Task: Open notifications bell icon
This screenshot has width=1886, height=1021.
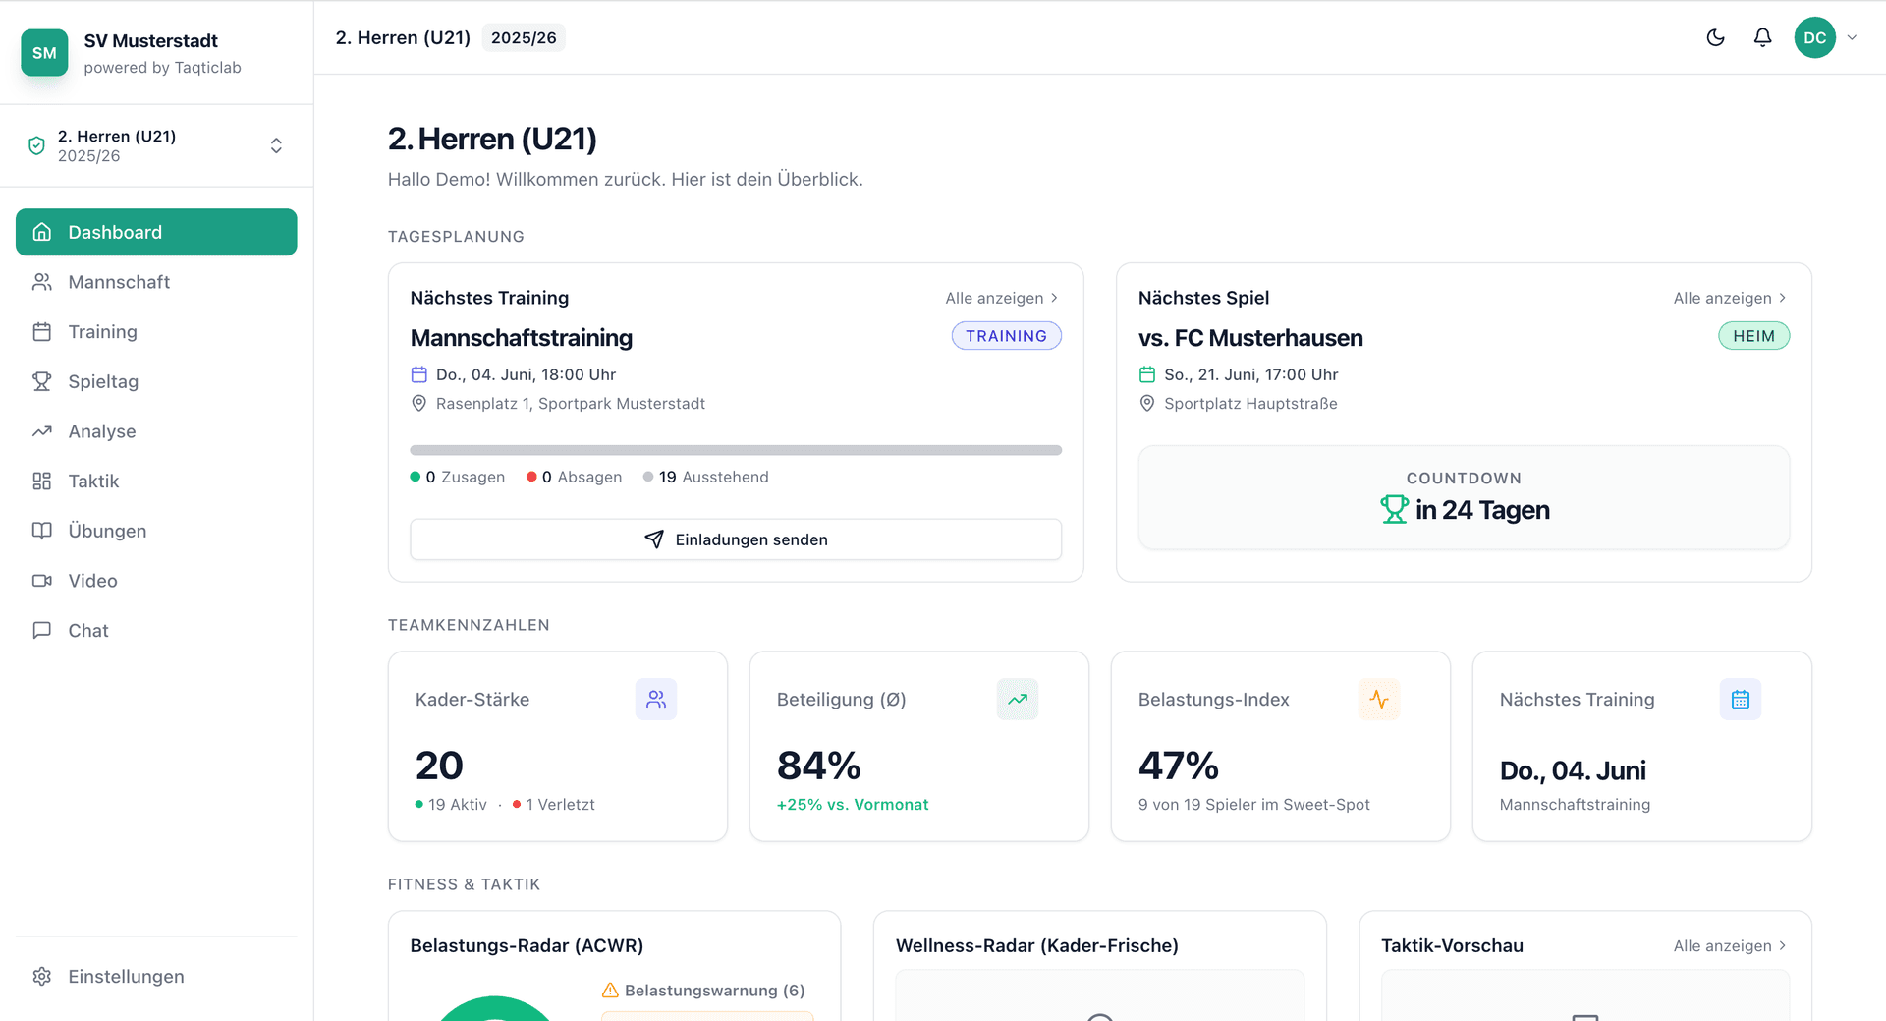Action: pos(1762,37)
